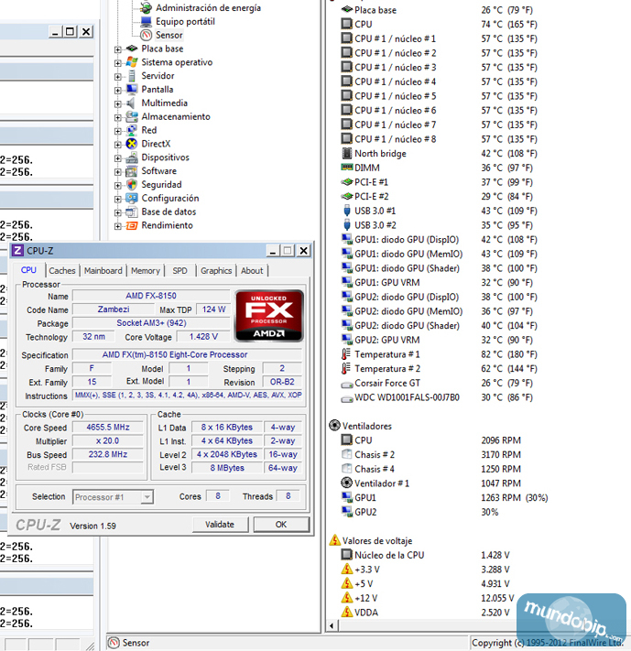Click the Dispositivos icon
The width and height of the screenshot is (631, 651).
point(132,157)
